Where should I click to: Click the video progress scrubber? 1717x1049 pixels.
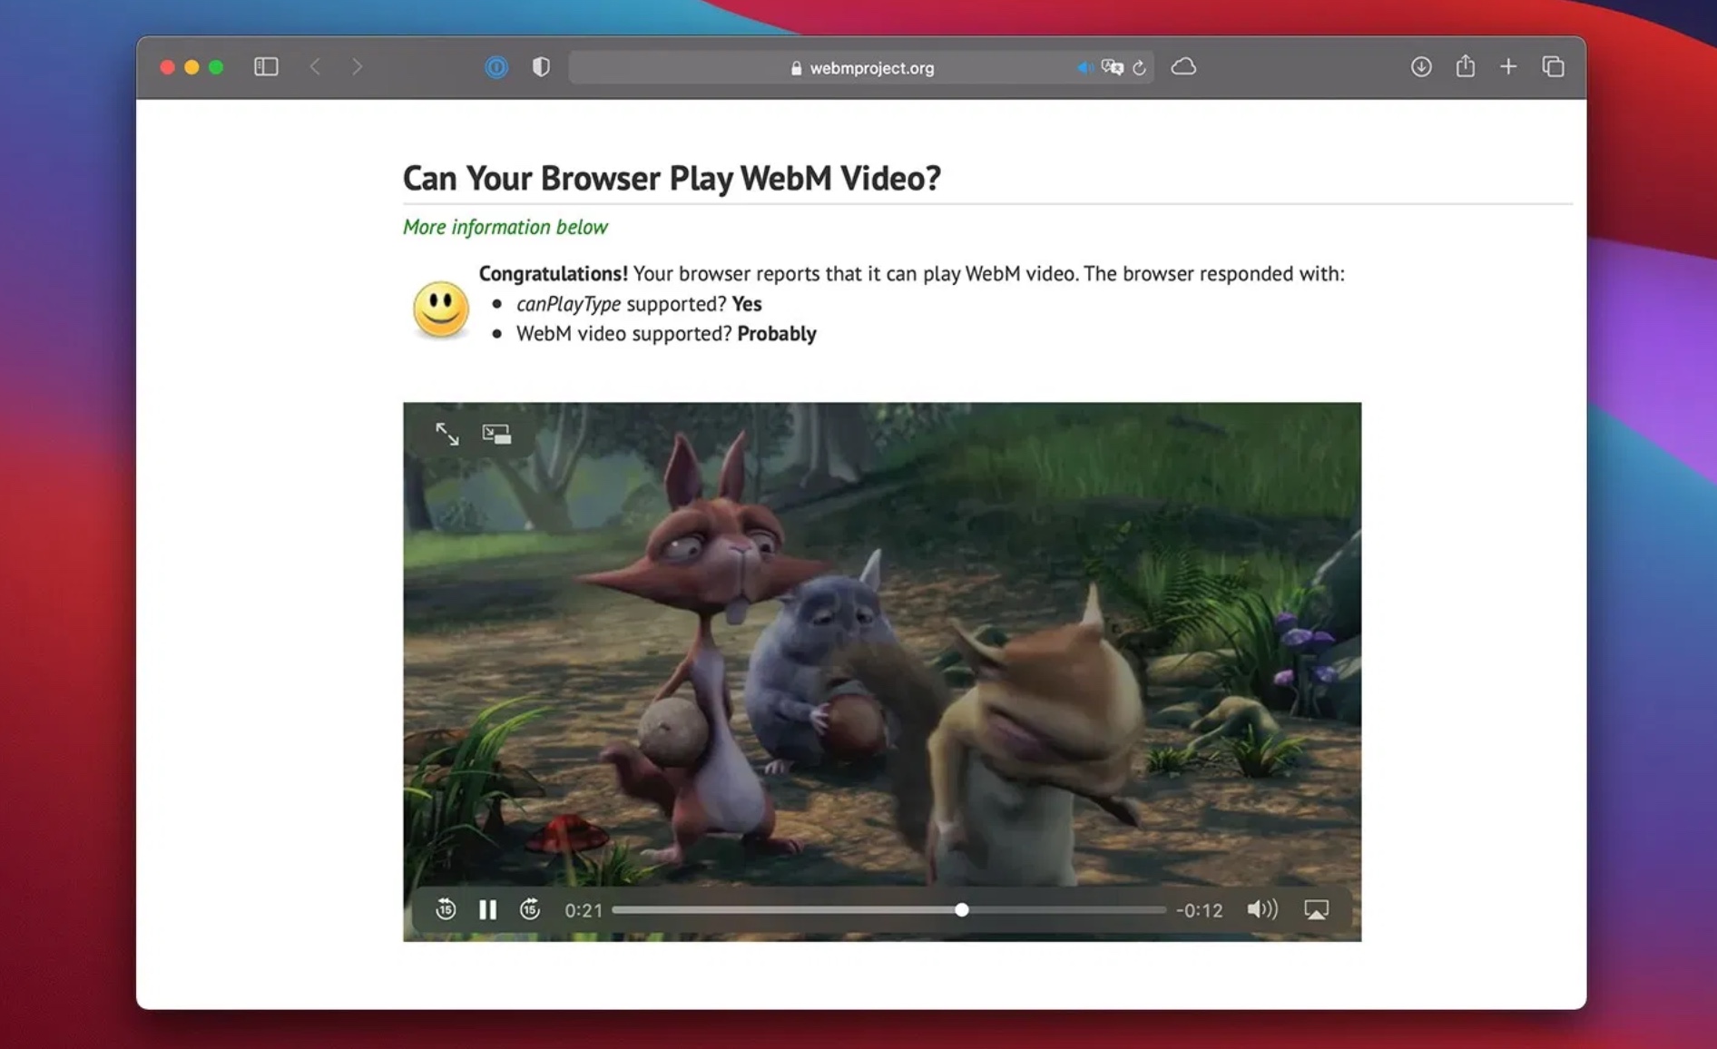[x=961, y=909]
